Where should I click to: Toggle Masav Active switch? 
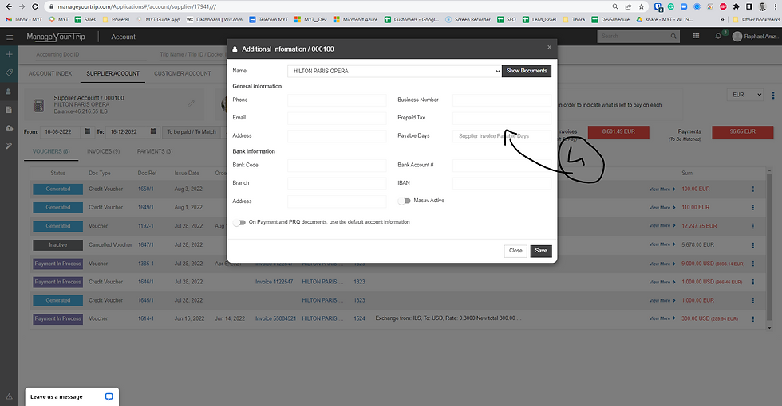coord(404,201)
